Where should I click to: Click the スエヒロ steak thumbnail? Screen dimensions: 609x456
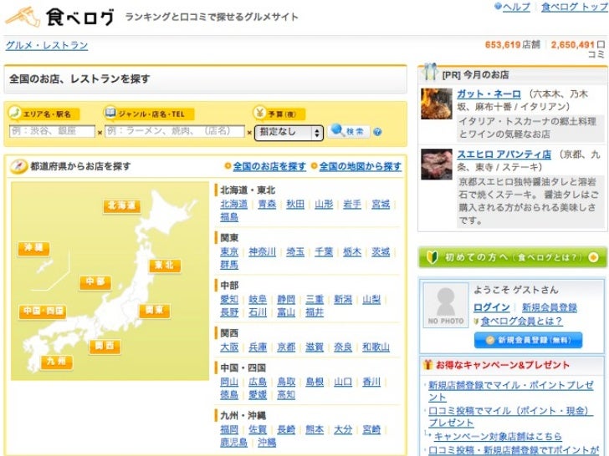click(437, 164)
